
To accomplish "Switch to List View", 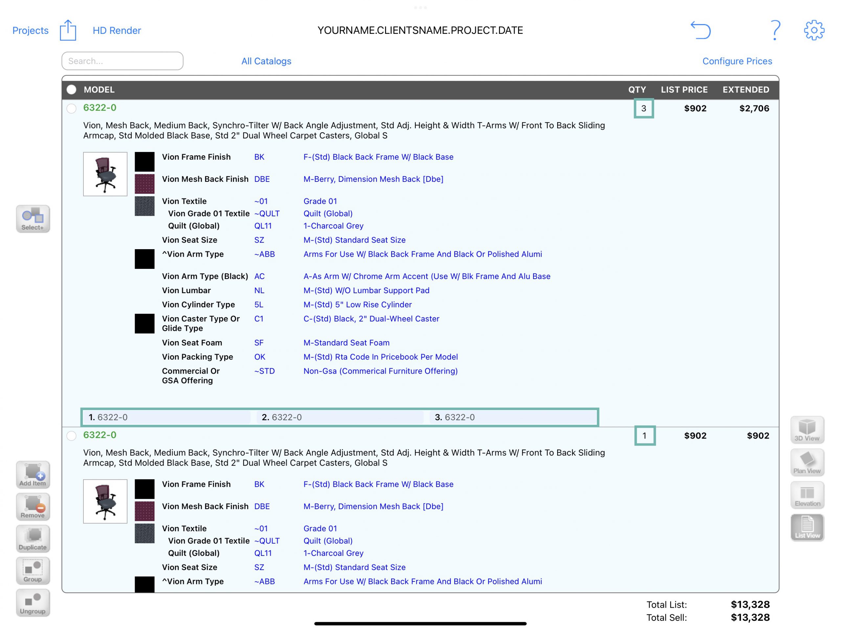I will (x=807, y=527).
